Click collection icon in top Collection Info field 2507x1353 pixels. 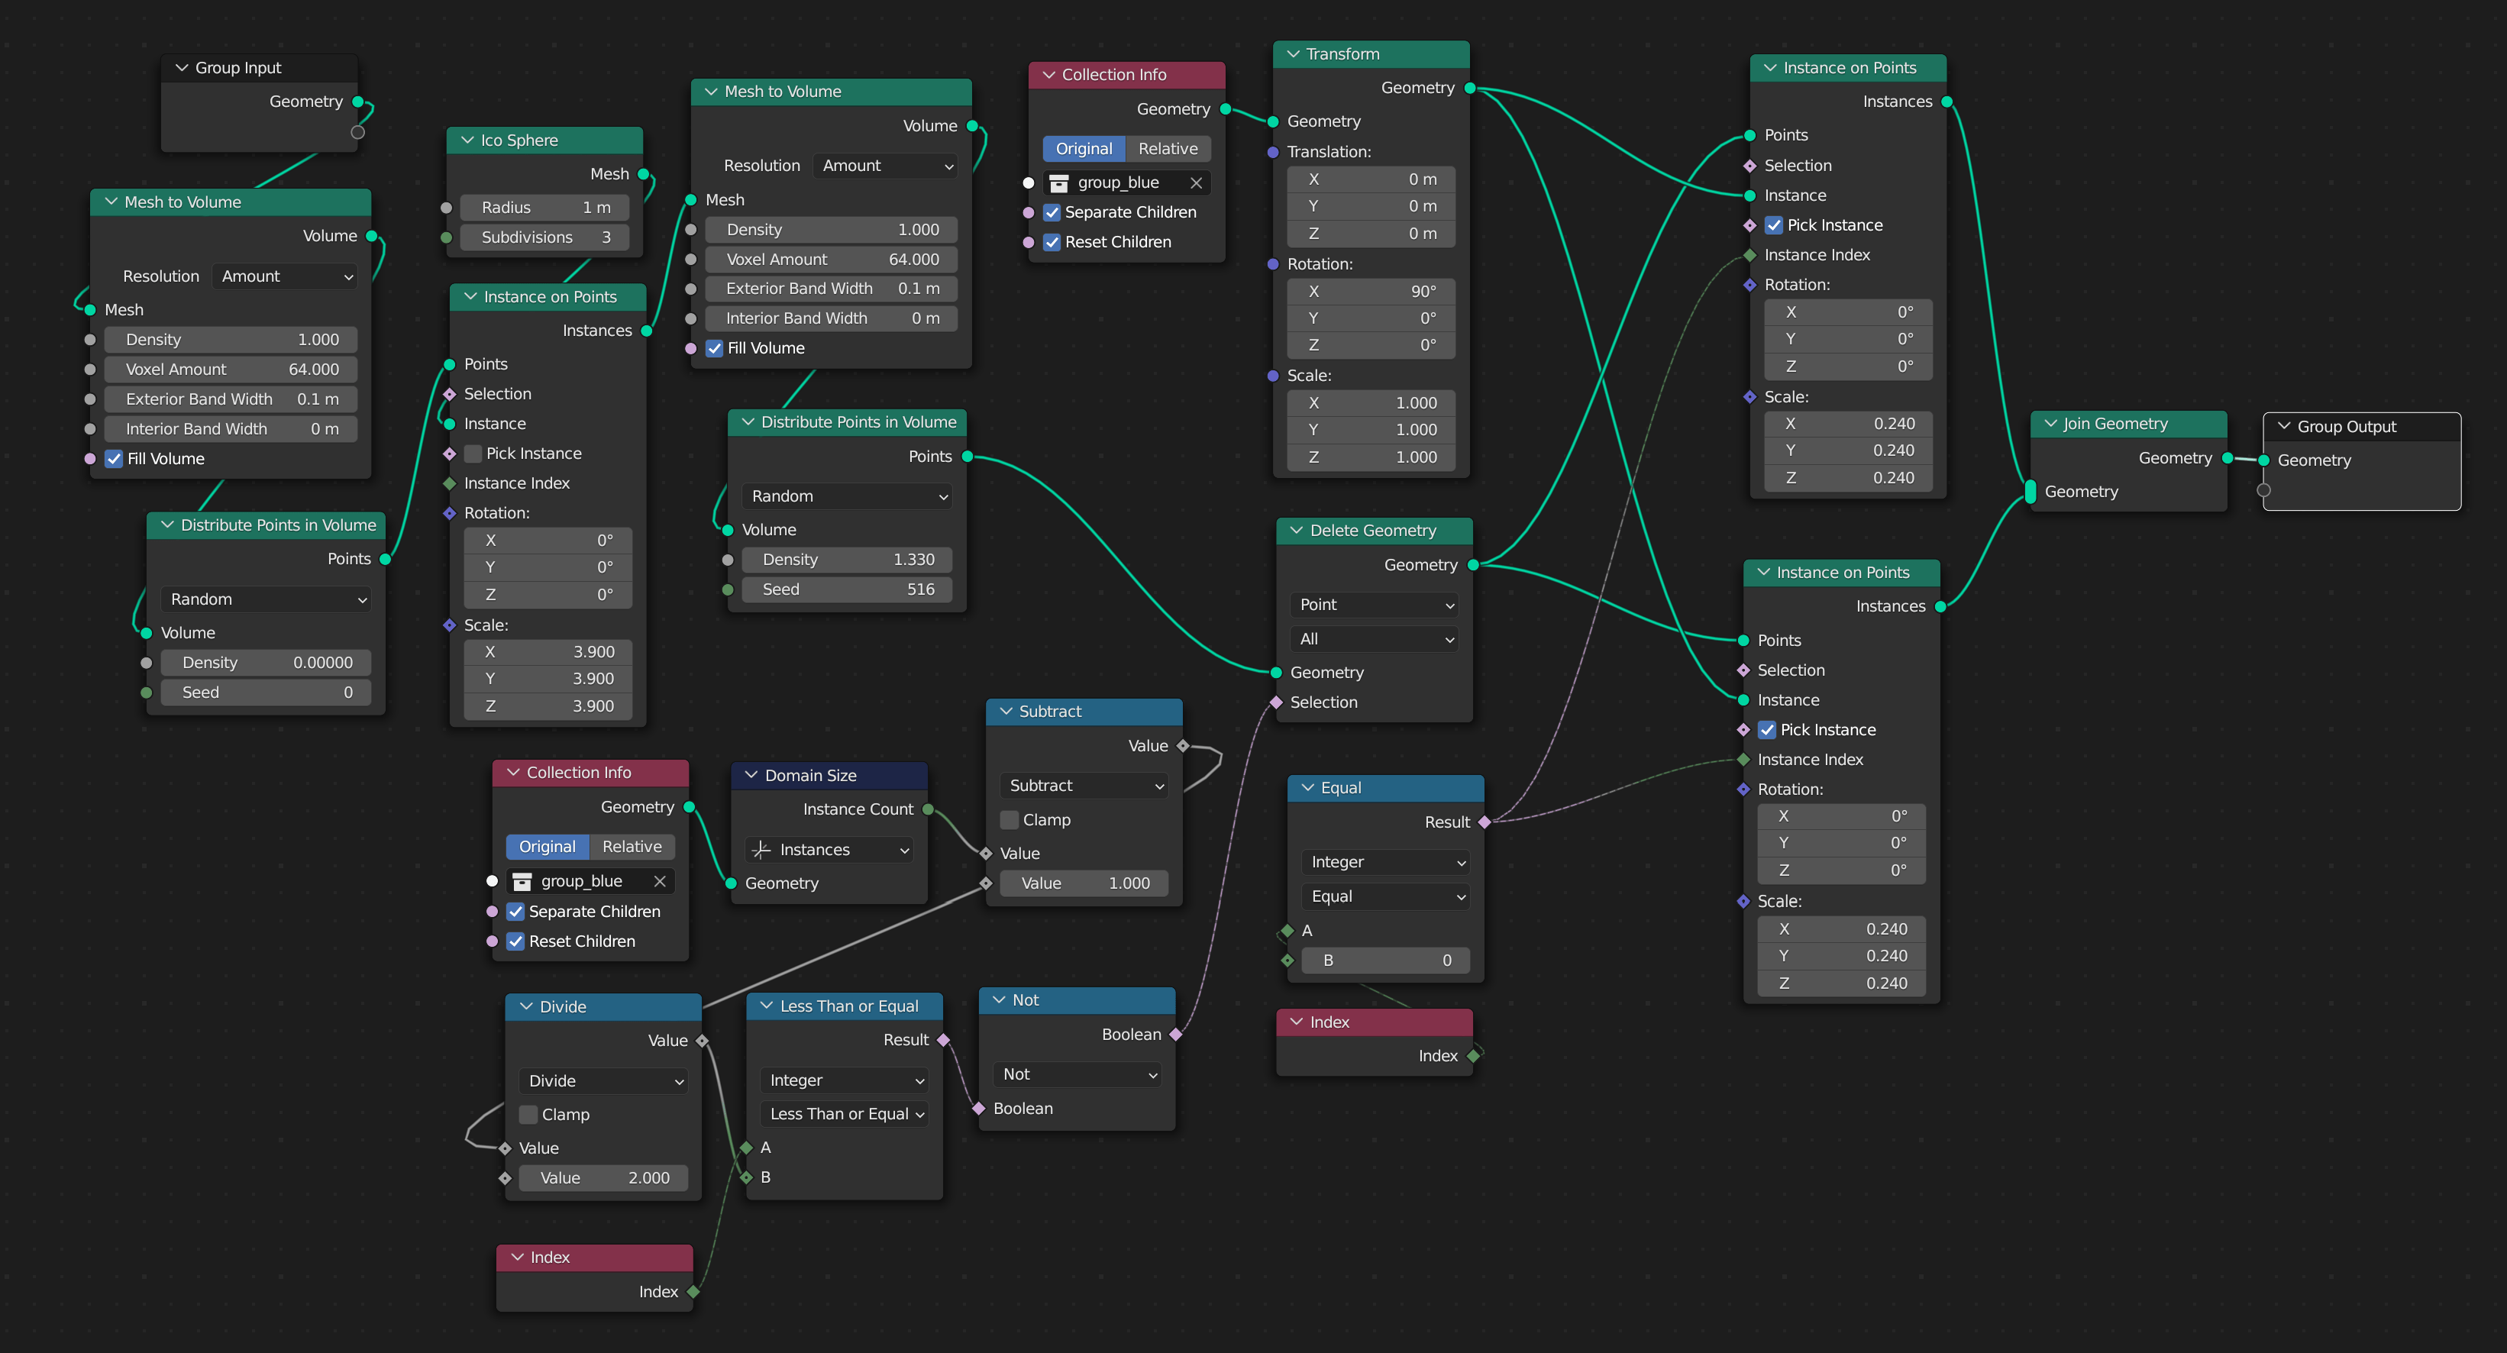tap(1059, 183)
